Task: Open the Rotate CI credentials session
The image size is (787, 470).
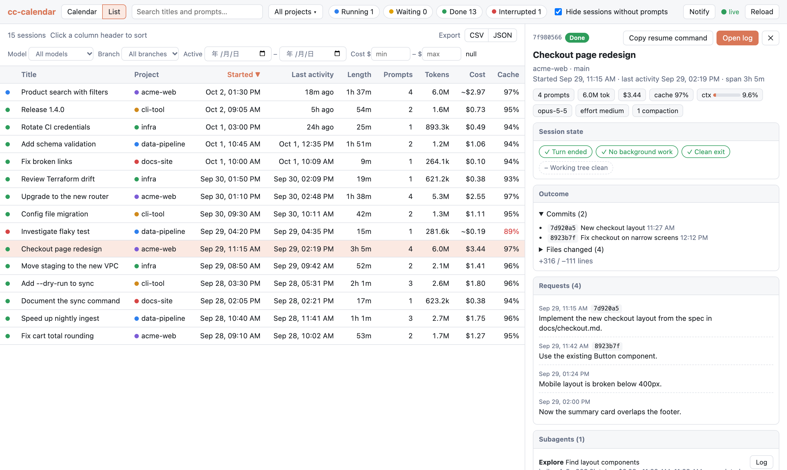Action: (x=262, y=127)
